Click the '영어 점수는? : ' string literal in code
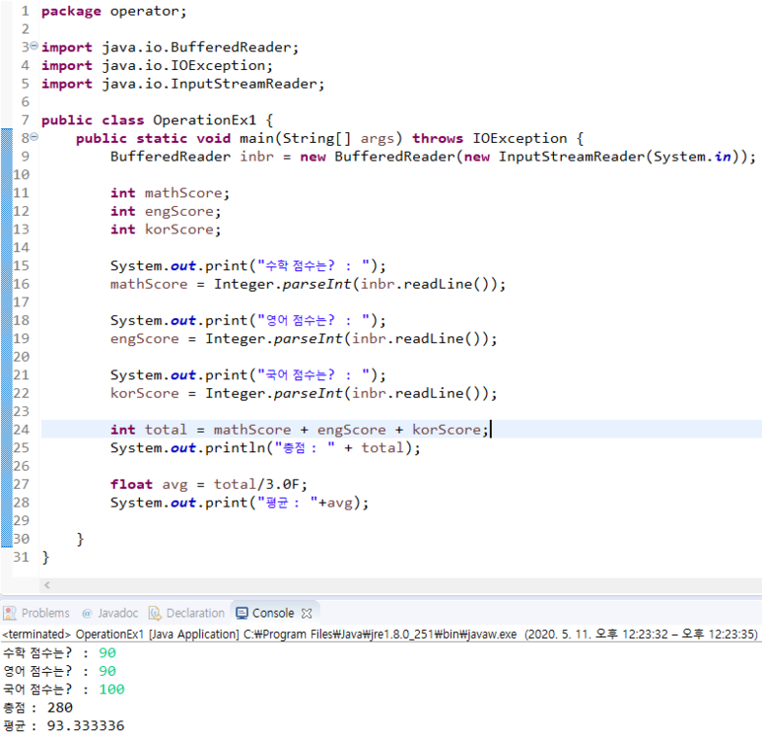 315,320
